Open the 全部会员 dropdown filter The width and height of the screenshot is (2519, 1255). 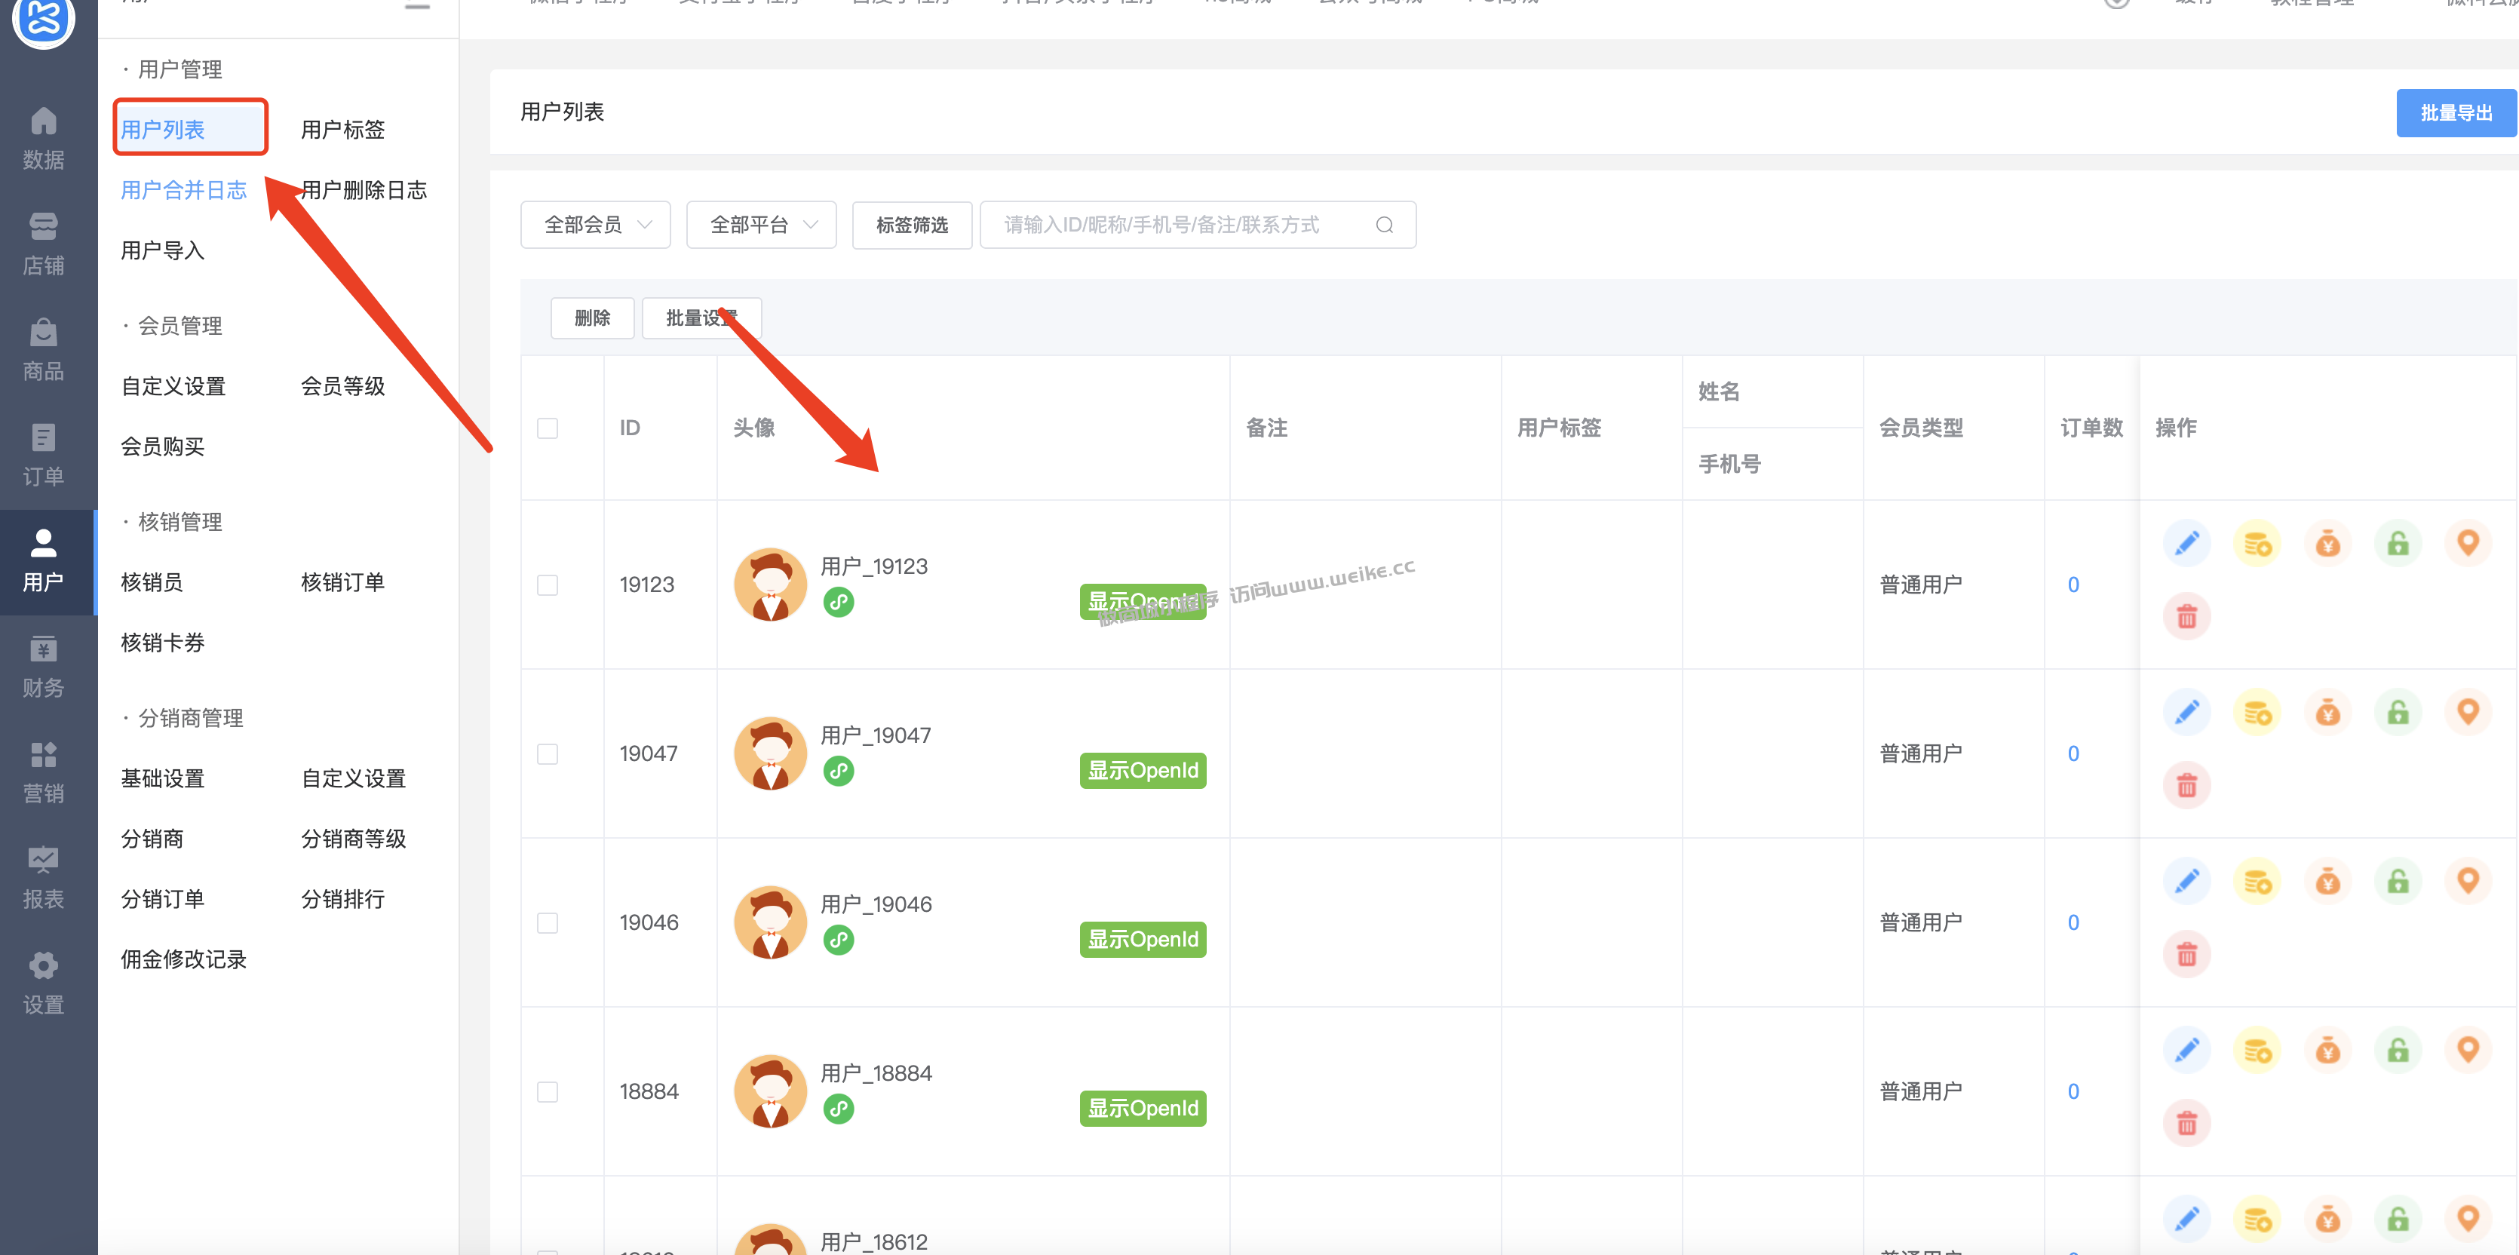[596, 225]
